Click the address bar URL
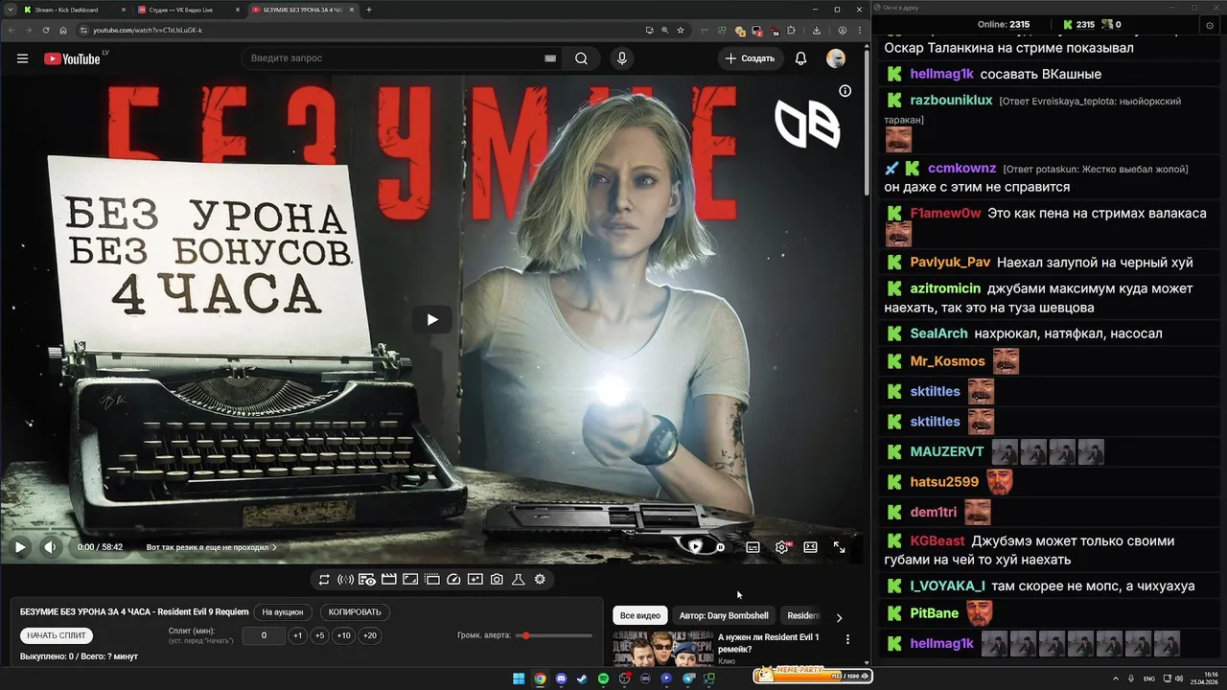This screenshot has height=690, width=1227. pyautogui.click(x=148, y=30)
